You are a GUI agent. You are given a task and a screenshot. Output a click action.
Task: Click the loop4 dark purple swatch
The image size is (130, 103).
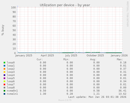4,75
